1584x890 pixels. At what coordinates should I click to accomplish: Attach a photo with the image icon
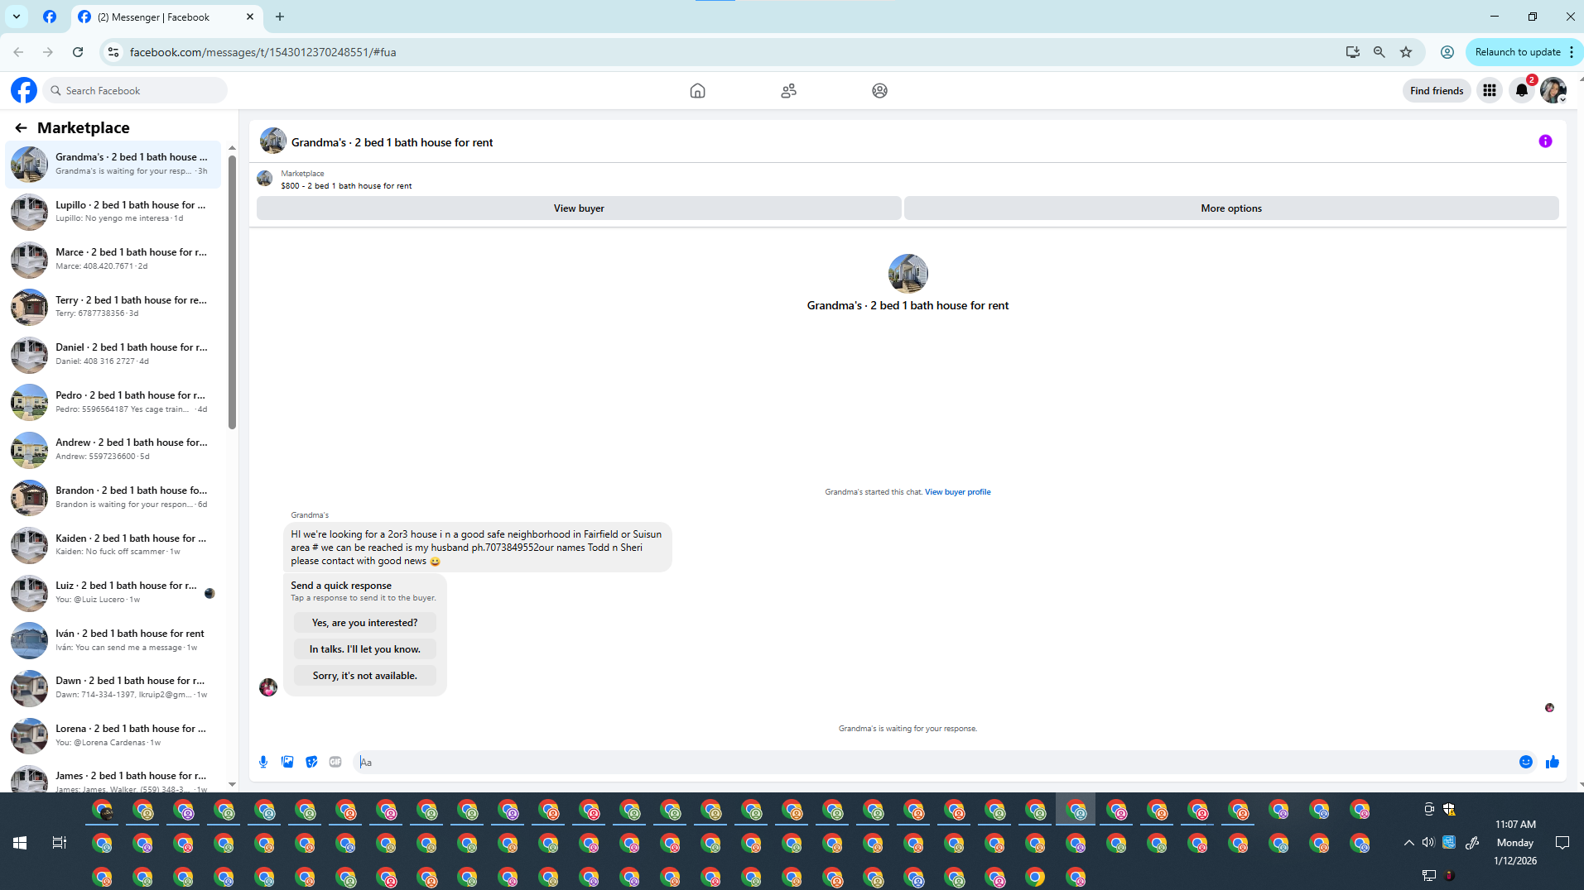[x=287, y=762]
